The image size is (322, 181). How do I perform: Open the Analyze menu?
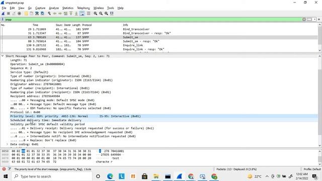(x=54, y=8)
